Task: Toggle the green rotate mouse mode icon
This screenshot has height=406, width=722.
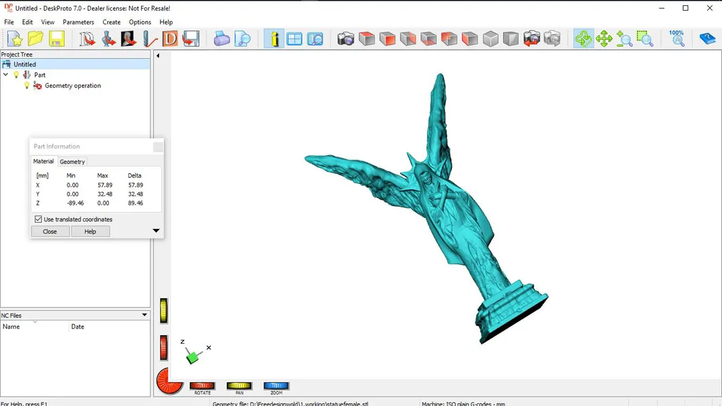Action: tap(584, 39)
